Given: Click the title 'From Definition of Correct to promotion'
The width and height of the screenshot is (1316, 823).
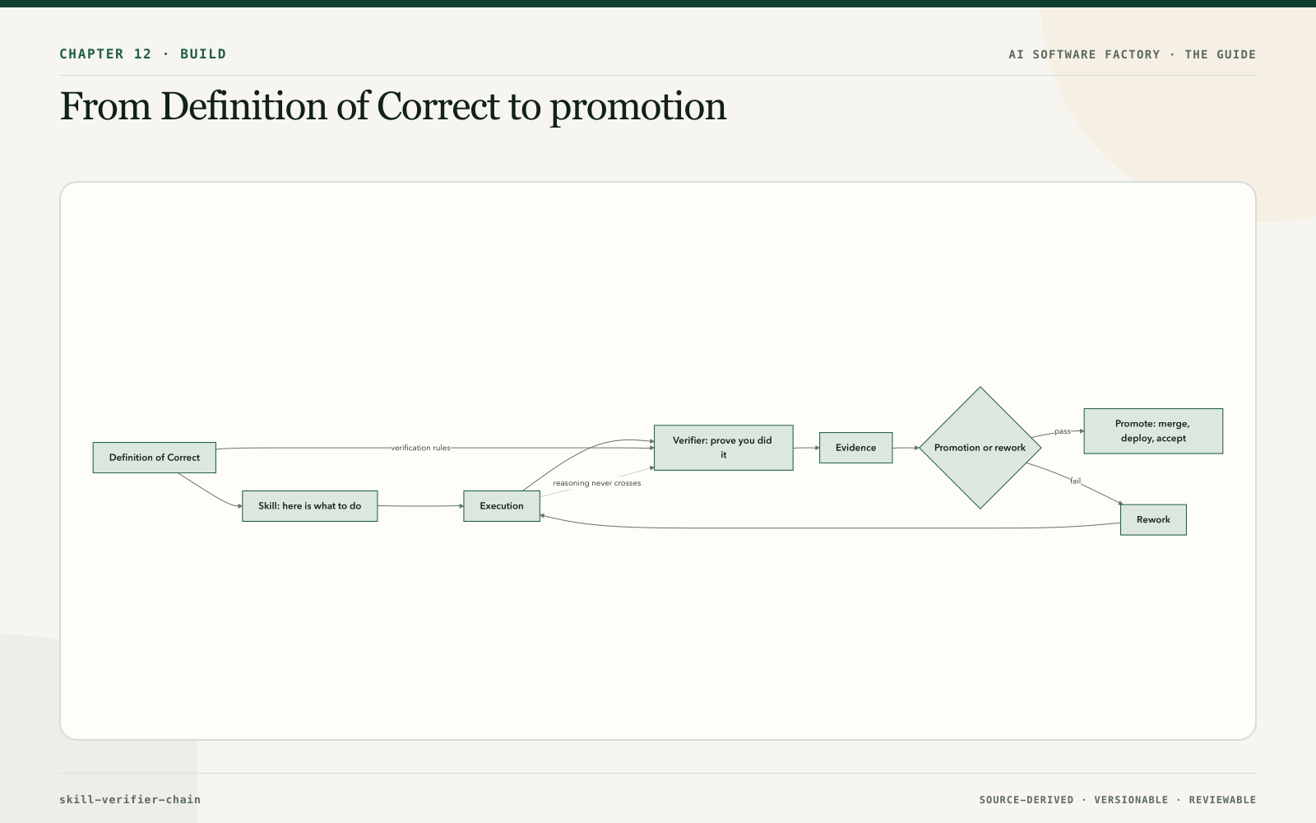Looking at the screenshot, I should point(393,107).
